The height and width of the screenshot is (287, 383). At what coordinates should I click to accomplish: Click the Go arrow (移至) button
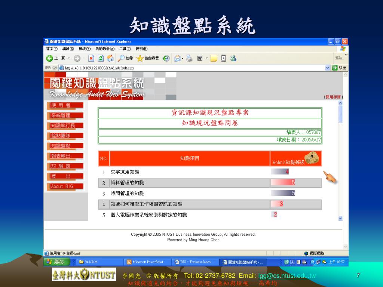339,68
